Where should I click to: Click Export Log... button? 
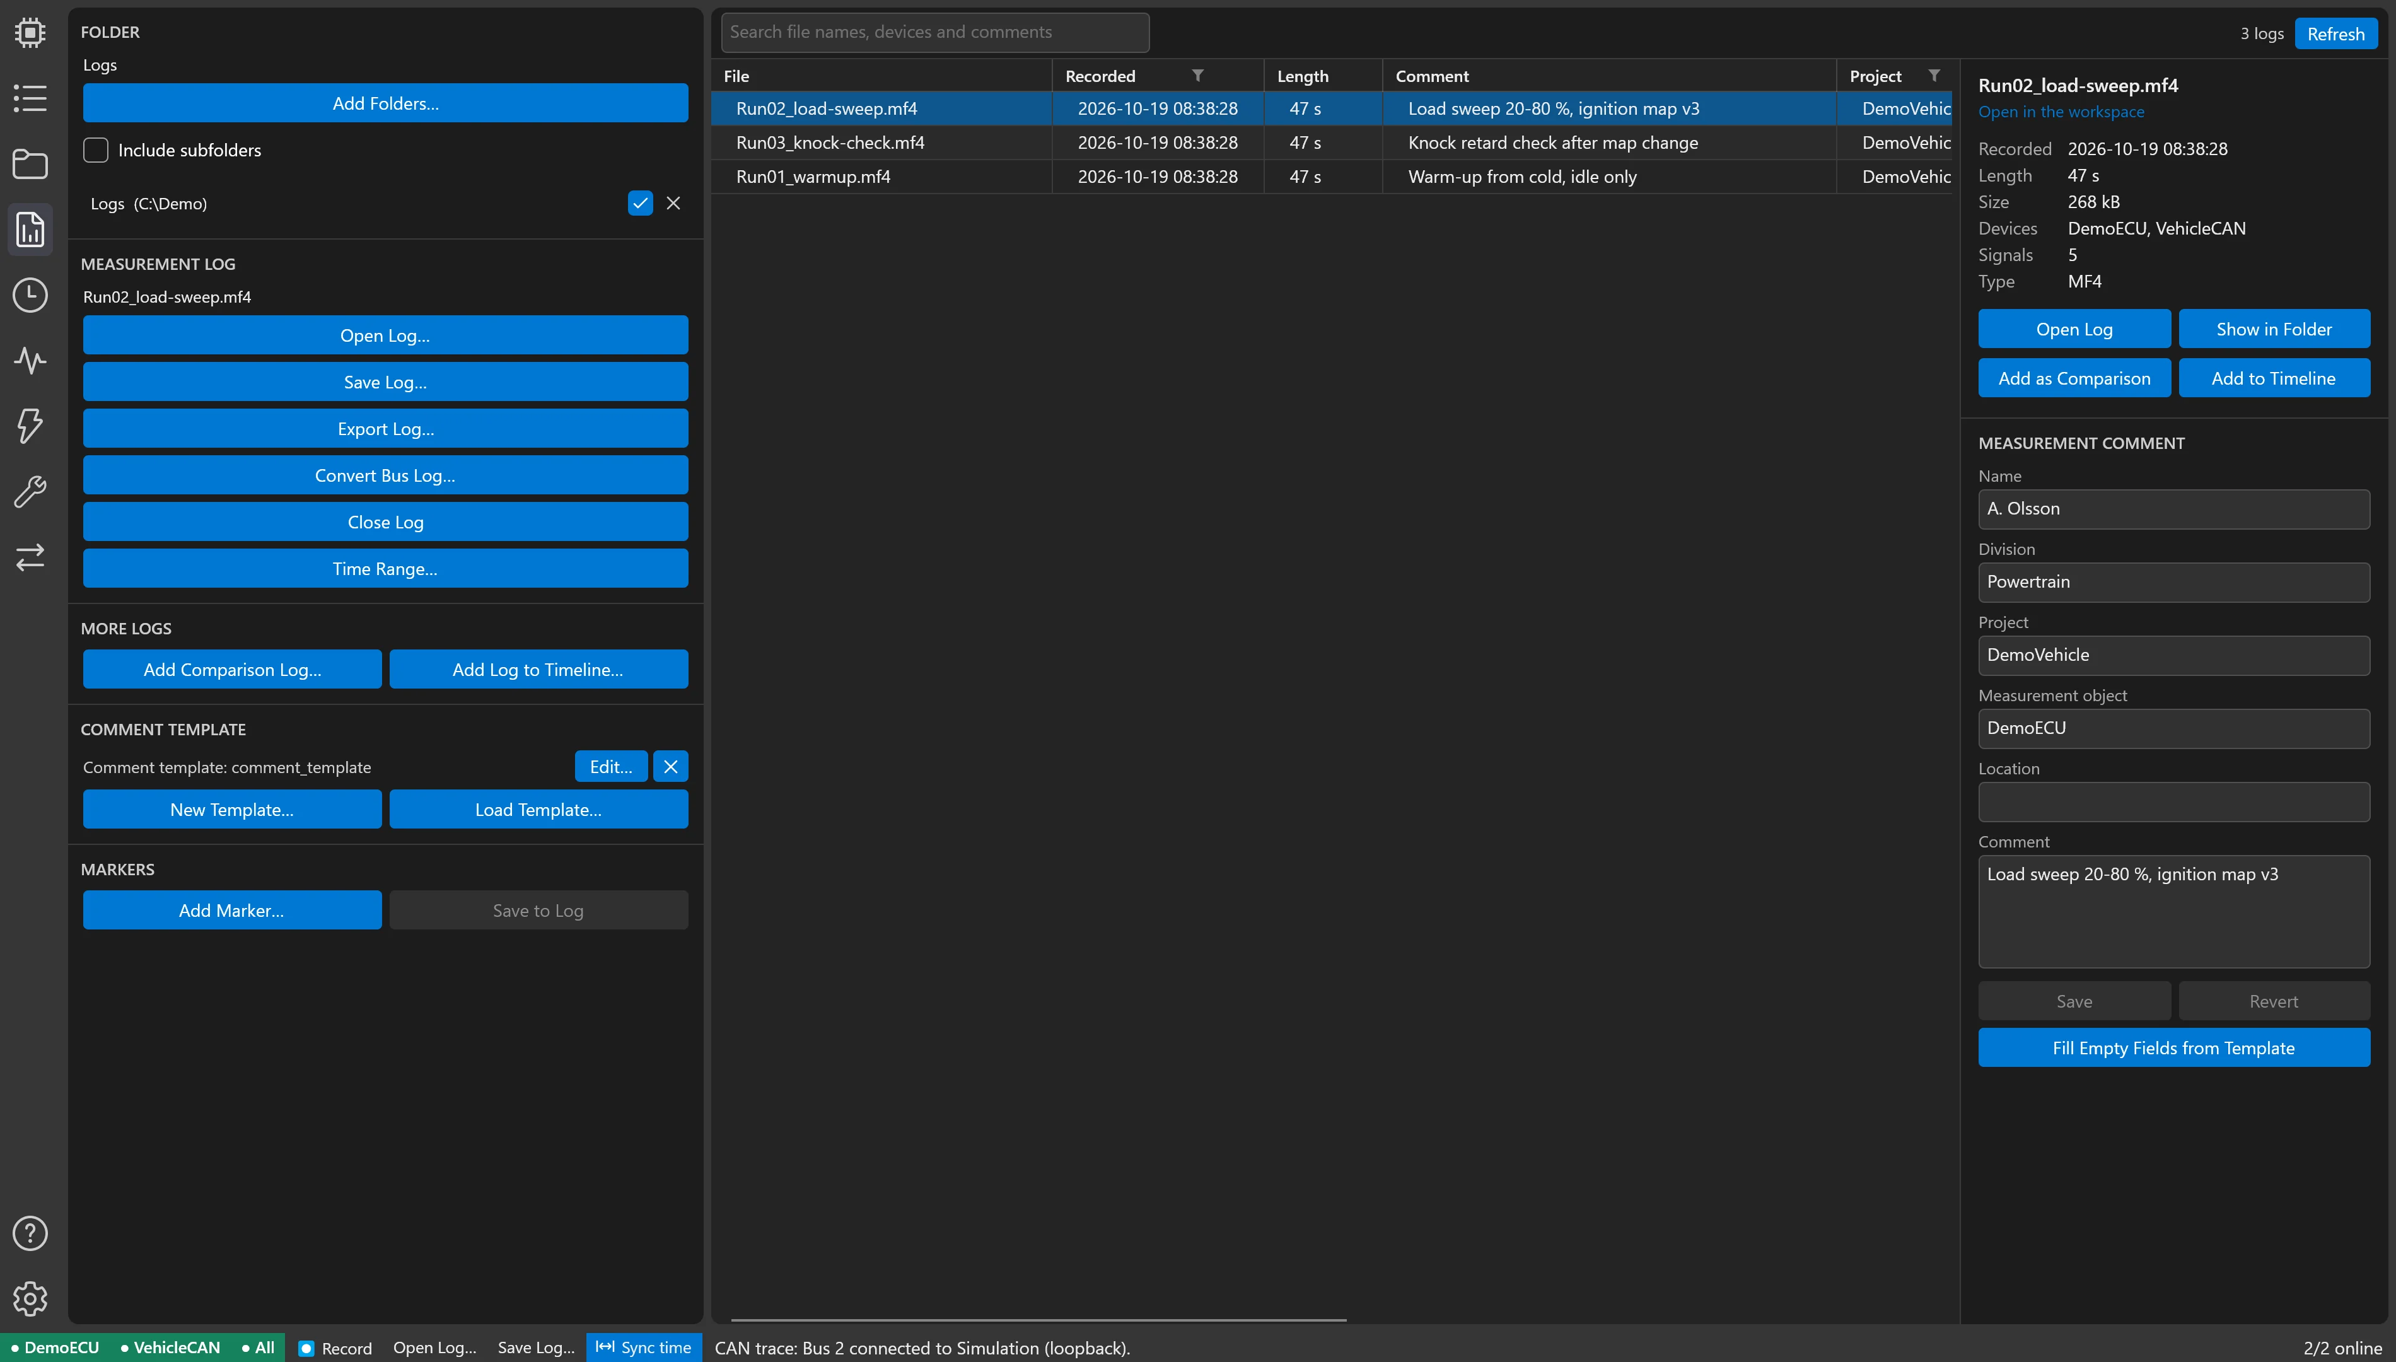[385, 428]
